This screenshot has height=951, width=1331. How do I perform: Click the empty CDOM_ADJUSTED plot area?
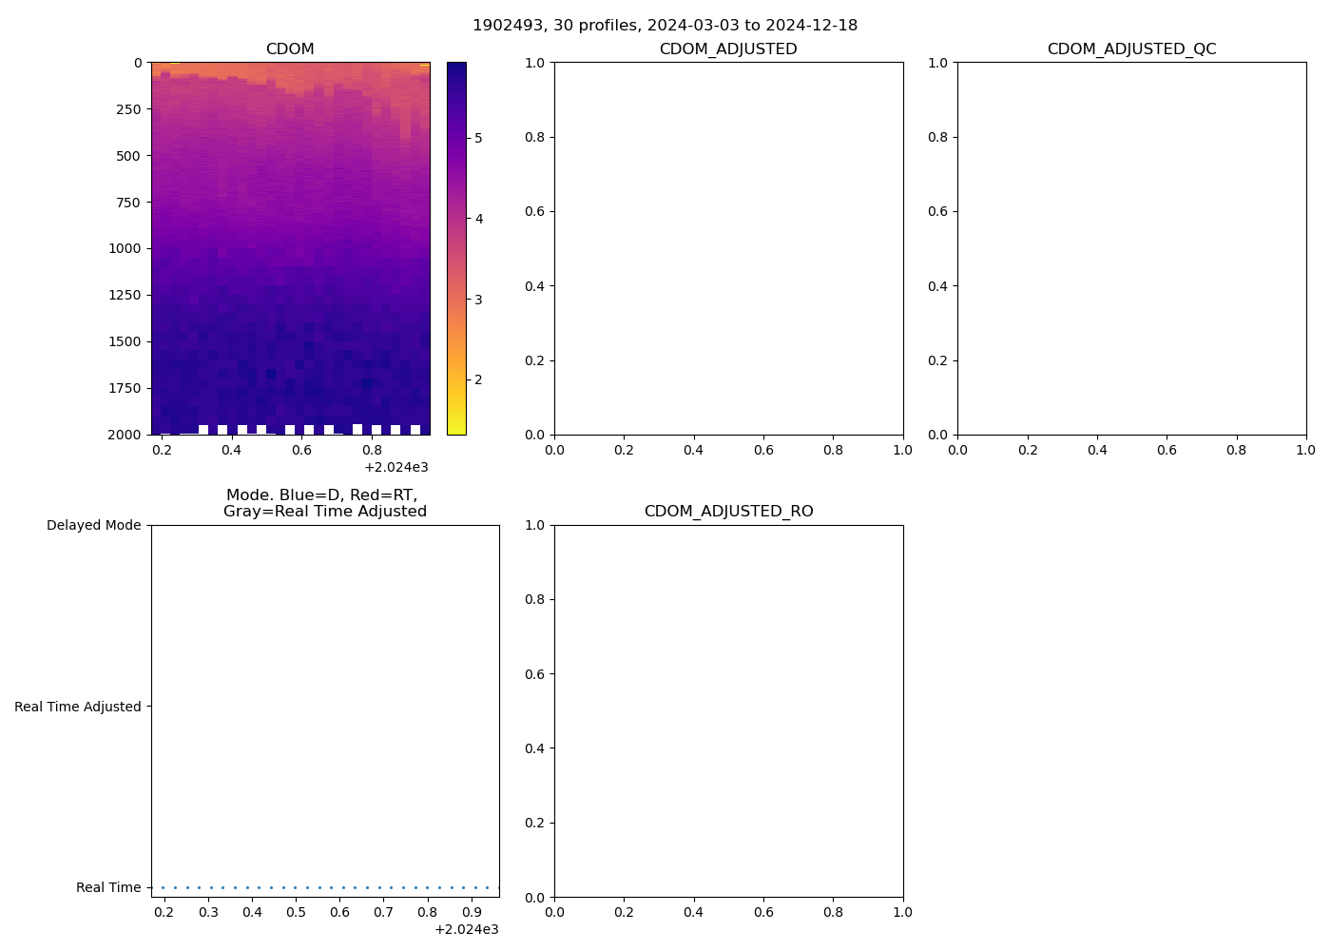(x=728, y=247)
